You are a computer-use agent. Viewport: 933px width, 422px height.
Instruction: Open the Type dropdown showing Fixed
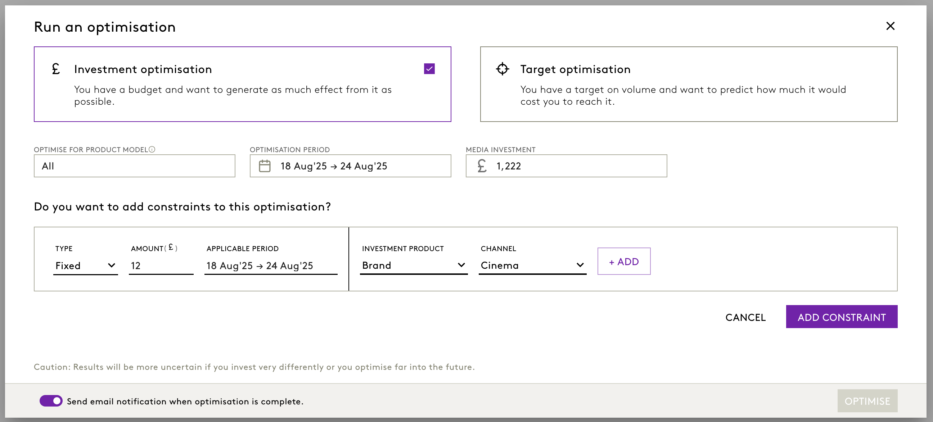pyautogui.click(x=85, y=266)
